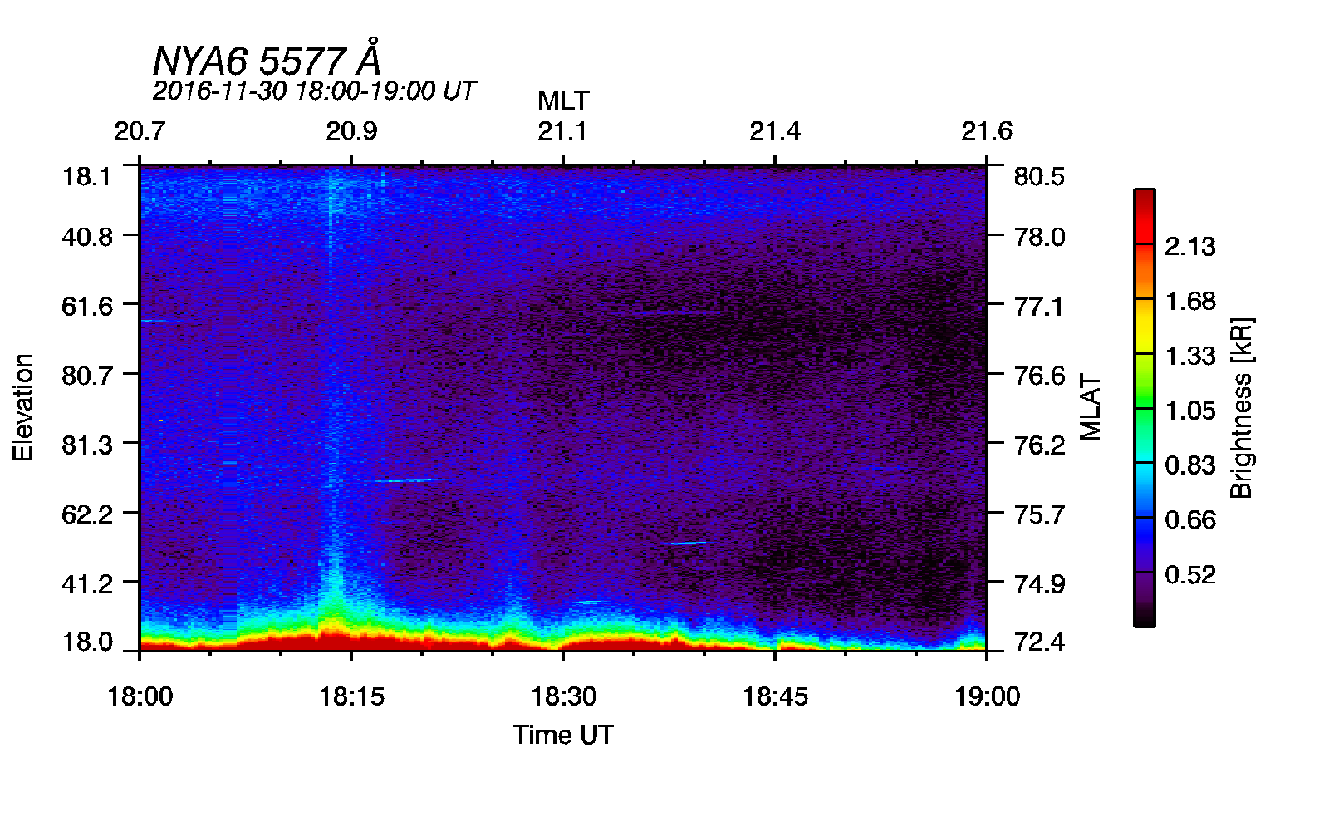Click MLAT tick label '78.0'
The width and height of the screenshot is (1329, 831).
[1039, 237]
